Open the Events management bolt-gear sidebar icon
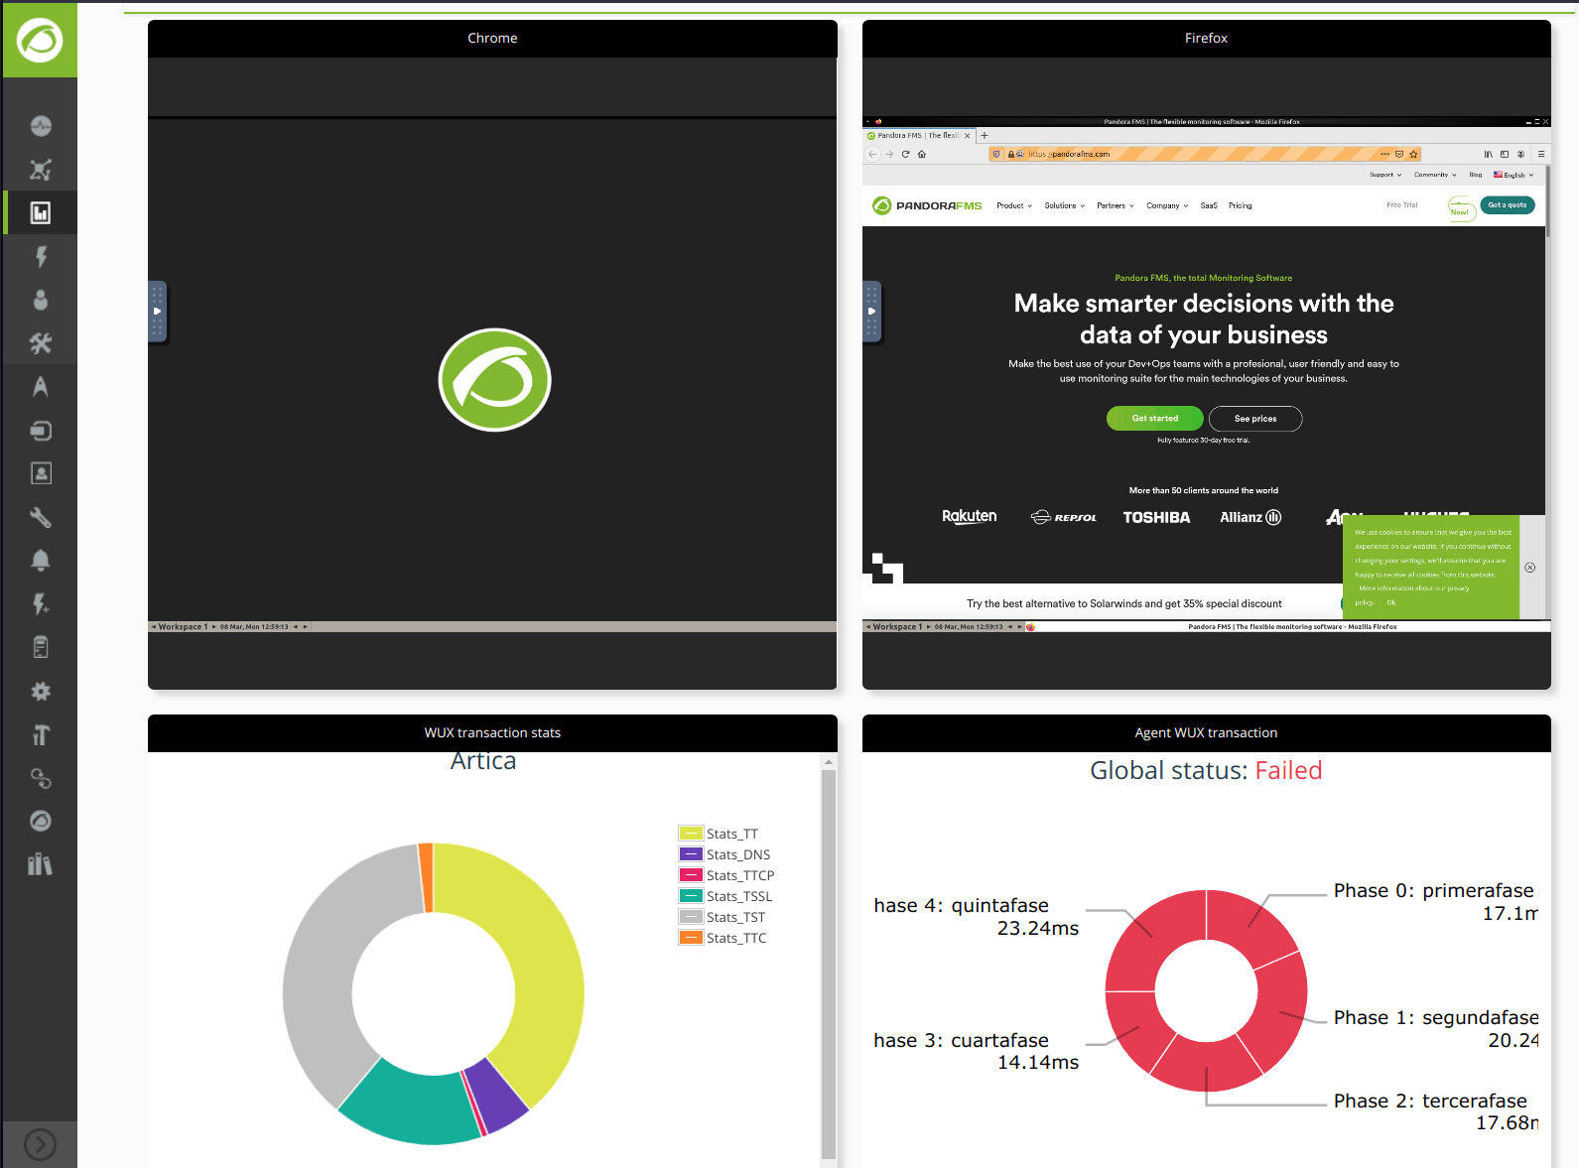The image size is (1579, 1168). (x=41, y=604)
